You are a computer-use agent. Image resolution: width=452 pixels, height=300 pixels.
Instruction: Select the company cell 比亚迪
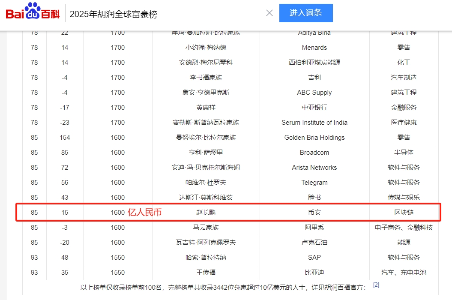coord(314,273)
